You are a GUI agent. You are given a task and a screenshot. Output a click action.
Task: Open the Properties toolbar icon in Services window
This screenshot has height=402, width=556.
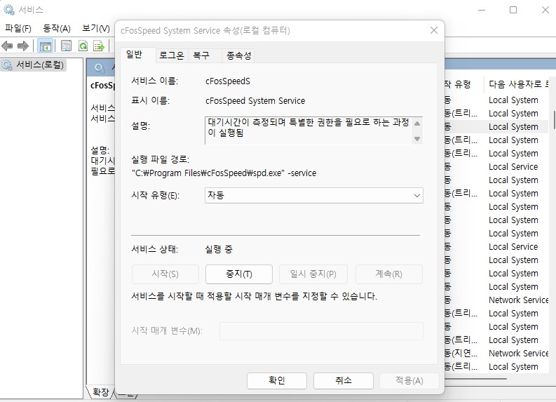[x=67, y=46]
